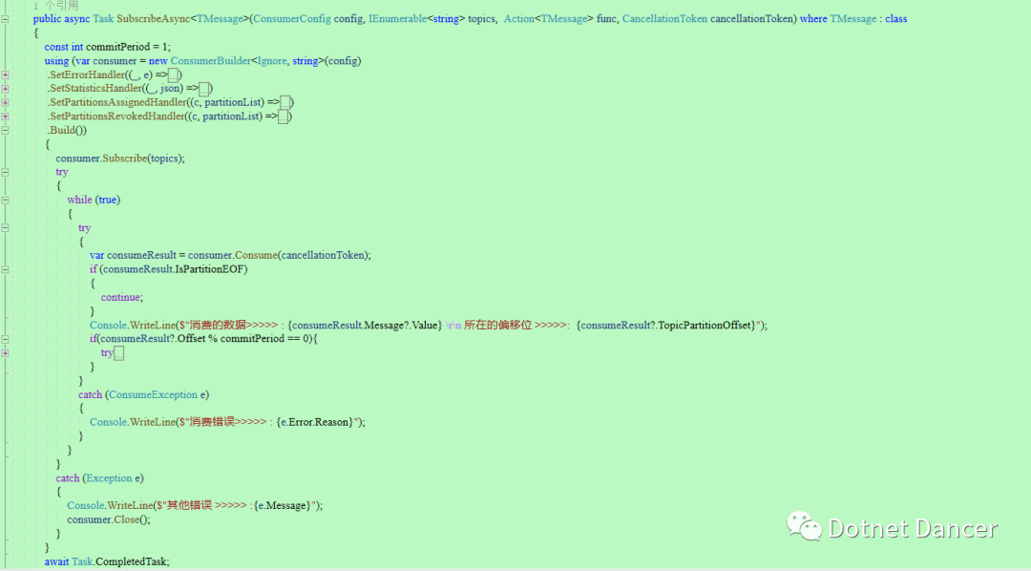Image resolution: width=1031 pixels, height=571 pixels.
Task: Expand the fold marker beside .SetStatisticsHandler
Action: [6, 89]
